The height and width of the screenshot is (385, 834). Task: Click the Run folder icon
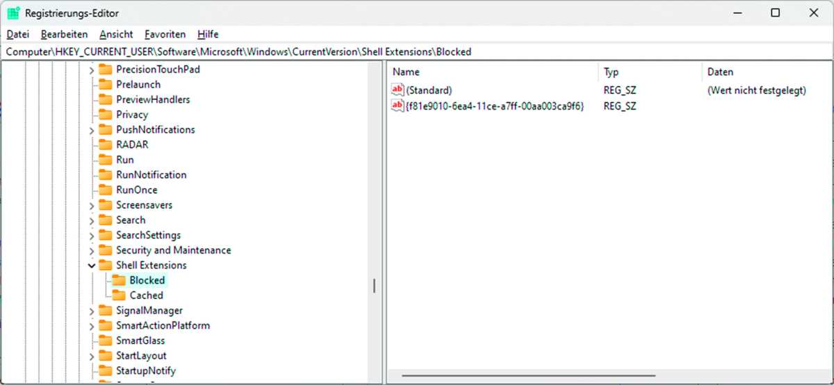coord(105,160)
